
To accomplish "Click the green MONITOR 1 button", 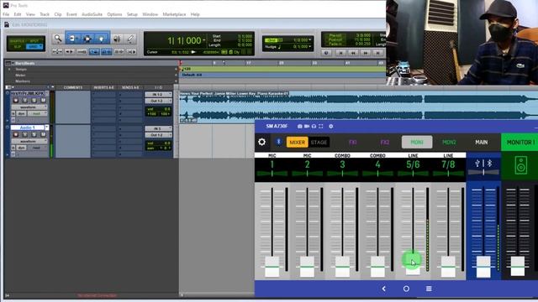I will [520, 142].
